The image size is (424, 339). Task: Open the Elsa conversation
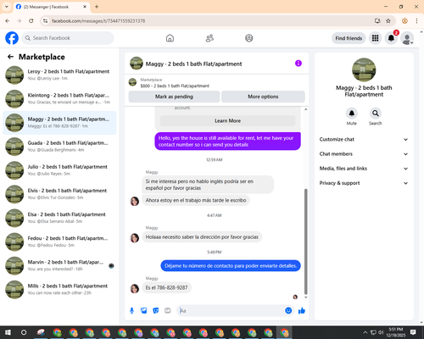tap(59, 218)
